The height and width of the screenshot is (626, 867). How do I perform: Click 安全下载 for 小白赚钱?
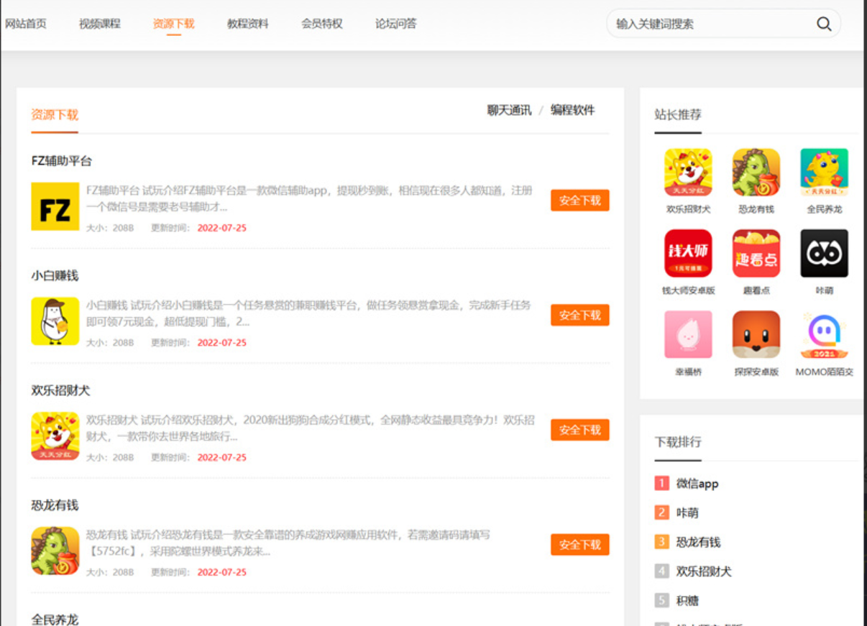pos(580,316)
